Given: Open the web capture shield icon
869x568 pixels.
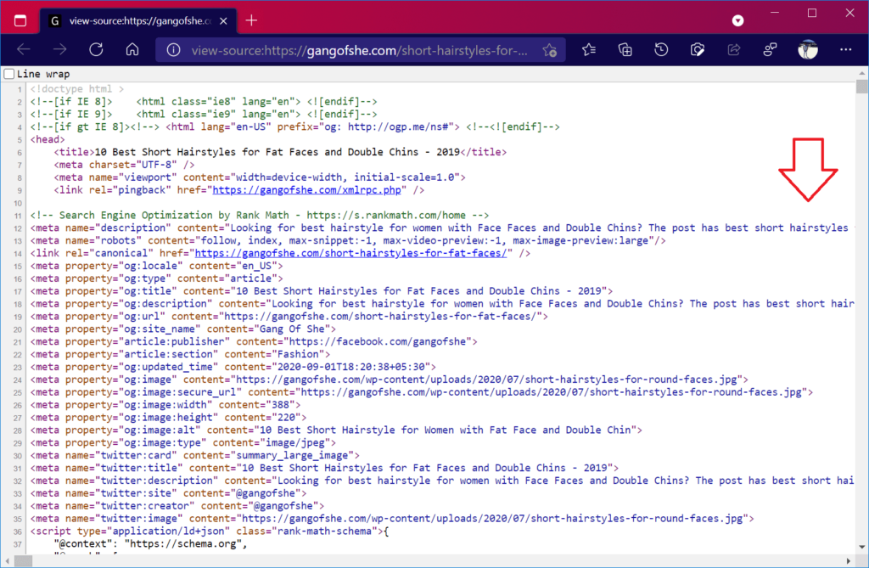Looking at the screenshot, I should click(698, 50).
